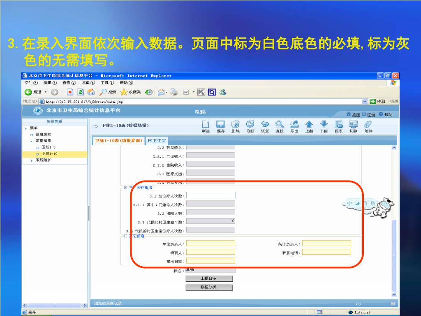Open the Mail icon dropdown arrow
The image size is (421, 316).
point(167,92)
